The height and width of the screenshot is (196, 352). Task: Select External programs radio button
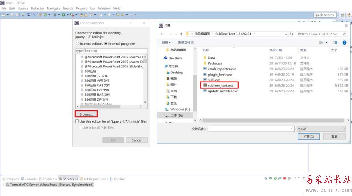click(x=106, y=44)
